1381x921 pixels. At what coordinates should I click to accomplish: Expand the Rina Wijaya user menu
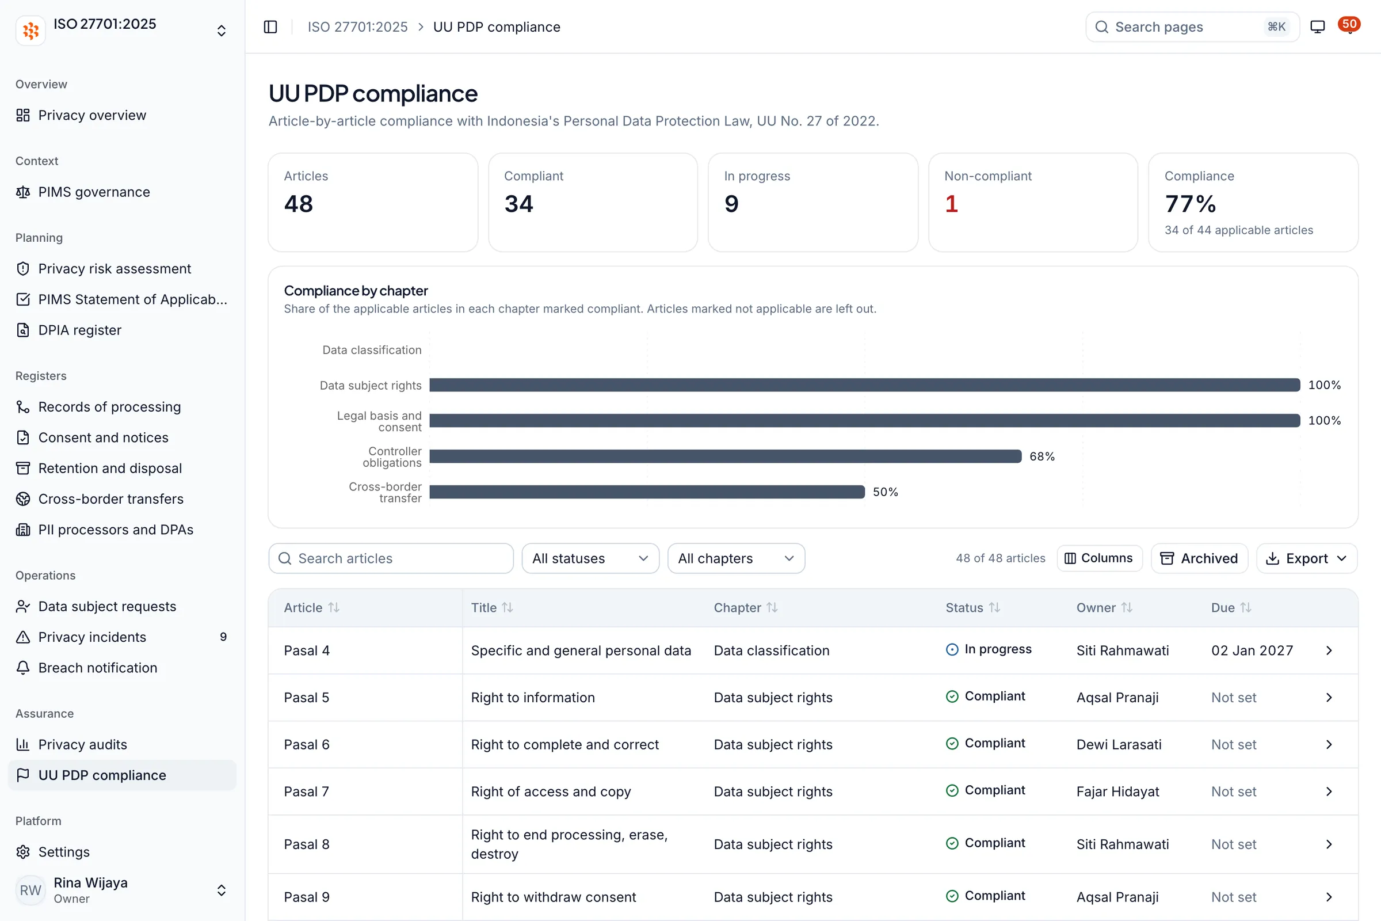click(222, 890)
